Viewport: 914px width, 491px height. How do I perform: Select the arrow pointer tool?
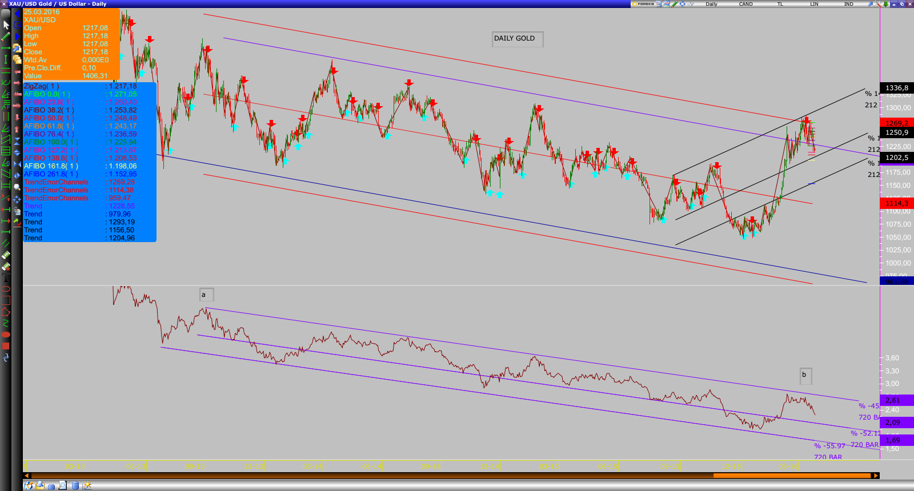coord(6,25)
